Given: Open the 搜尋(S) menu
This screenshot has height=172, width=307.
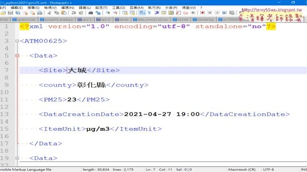Looking at the screenshot, I should pyautogui.click(x=34, y=8).
